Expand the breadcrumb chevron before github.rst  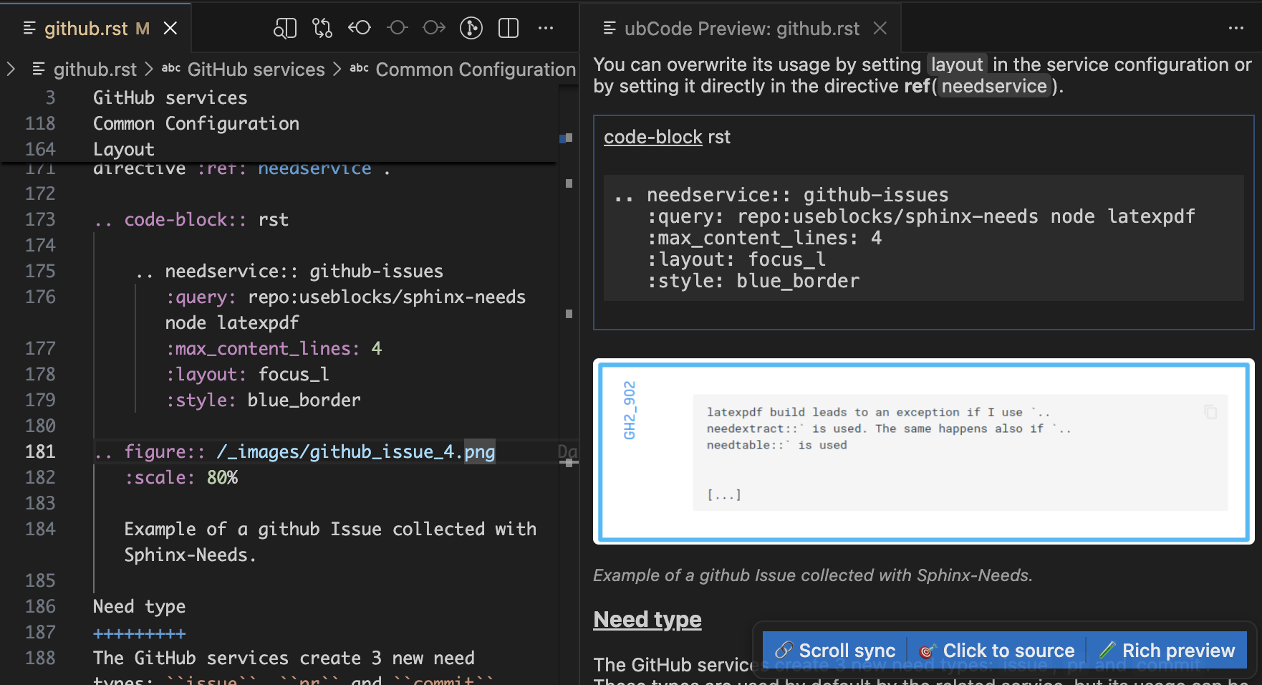tap(11, 70)
